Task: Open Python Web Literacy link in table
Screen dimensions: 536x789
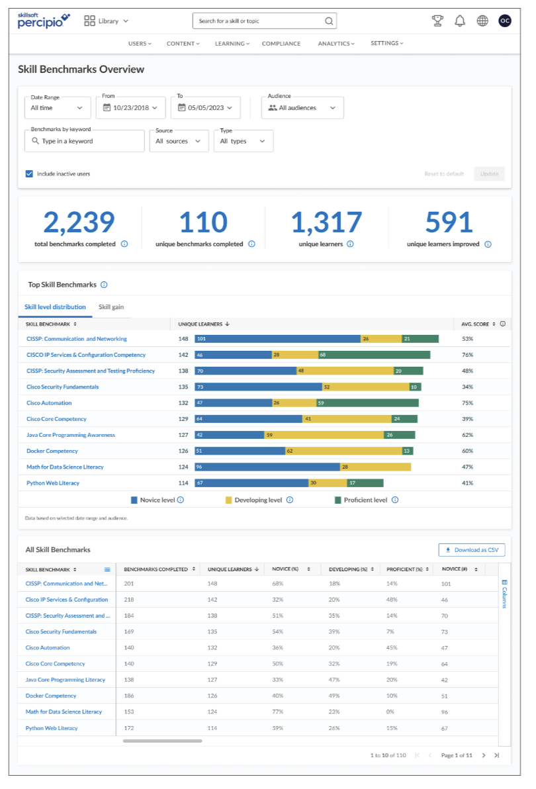Action: (x=52, y=728)
